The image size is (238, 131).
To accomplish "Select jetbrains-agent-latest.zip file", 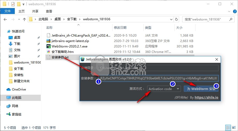I will tap(70, 41).
